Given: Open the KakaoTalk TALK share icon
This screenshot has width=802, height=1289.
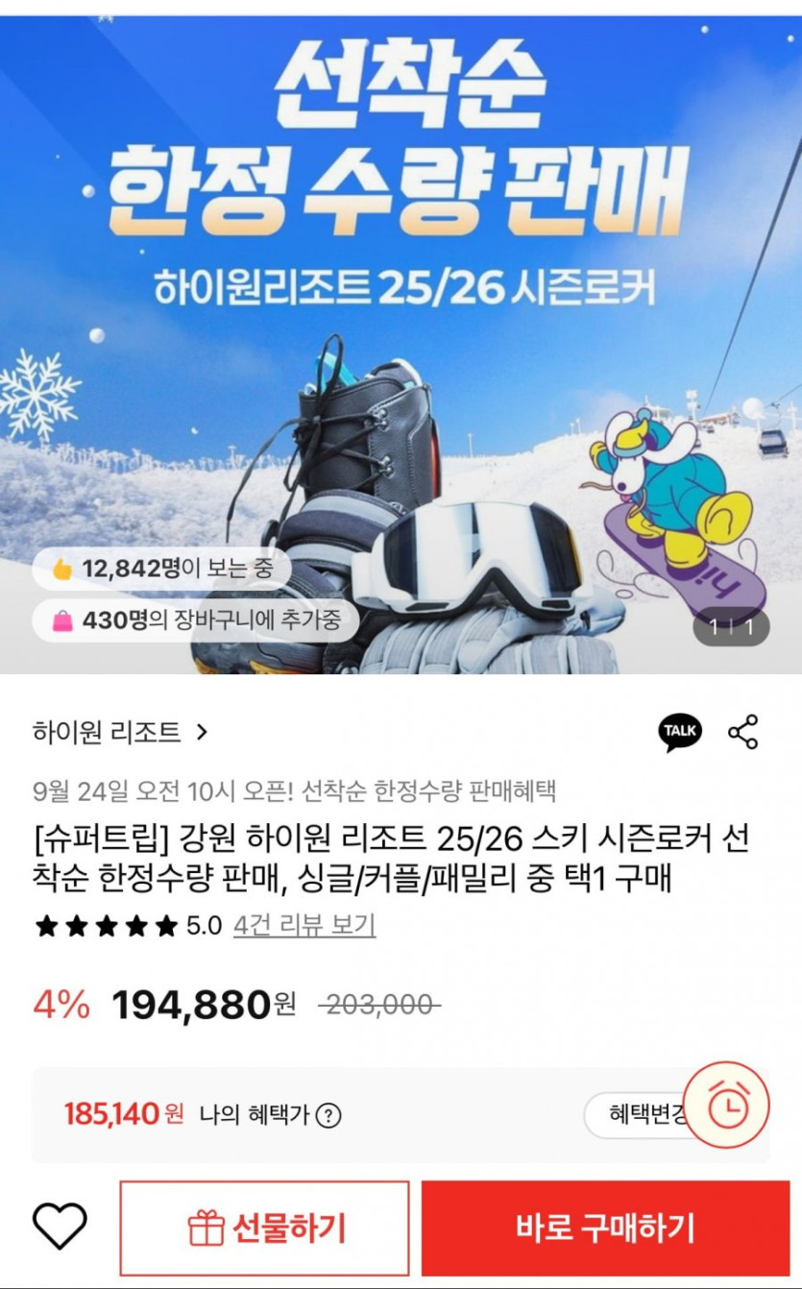Looking at the screenshot, I should 680,733.
